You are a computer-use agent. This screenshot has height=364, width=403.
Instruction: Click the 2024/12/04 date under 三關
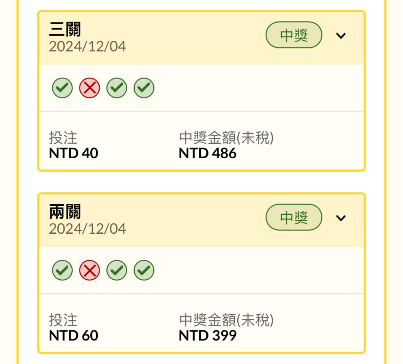click(87, 47)
